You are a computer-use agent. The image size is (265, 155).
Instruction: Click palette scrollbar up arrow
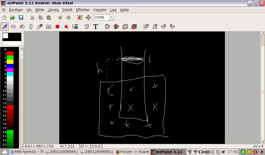coord(22,49)
